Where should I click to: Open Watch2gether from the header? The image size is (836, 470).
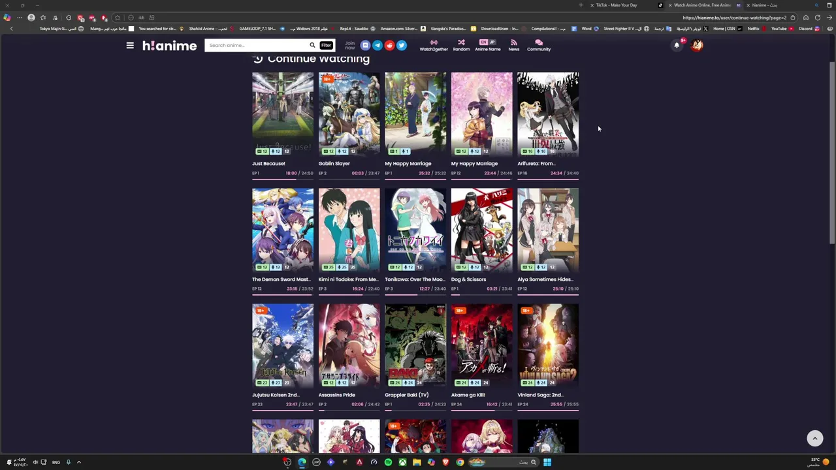[434, 45]
